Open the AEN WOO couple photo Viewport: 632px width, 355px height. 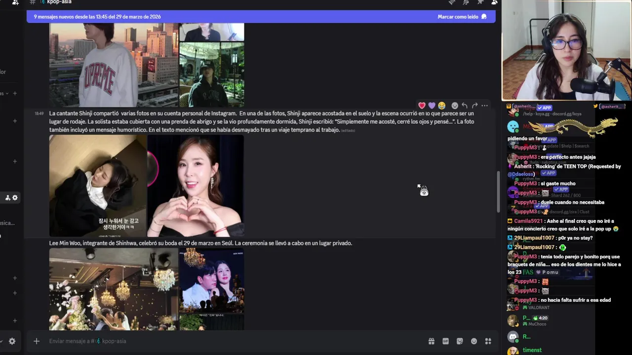(212, 280)
